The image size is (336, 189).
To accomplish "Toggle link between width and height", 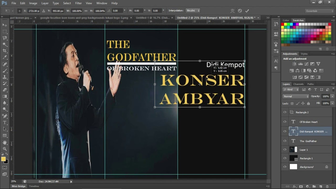I will (x=86, y=11).
